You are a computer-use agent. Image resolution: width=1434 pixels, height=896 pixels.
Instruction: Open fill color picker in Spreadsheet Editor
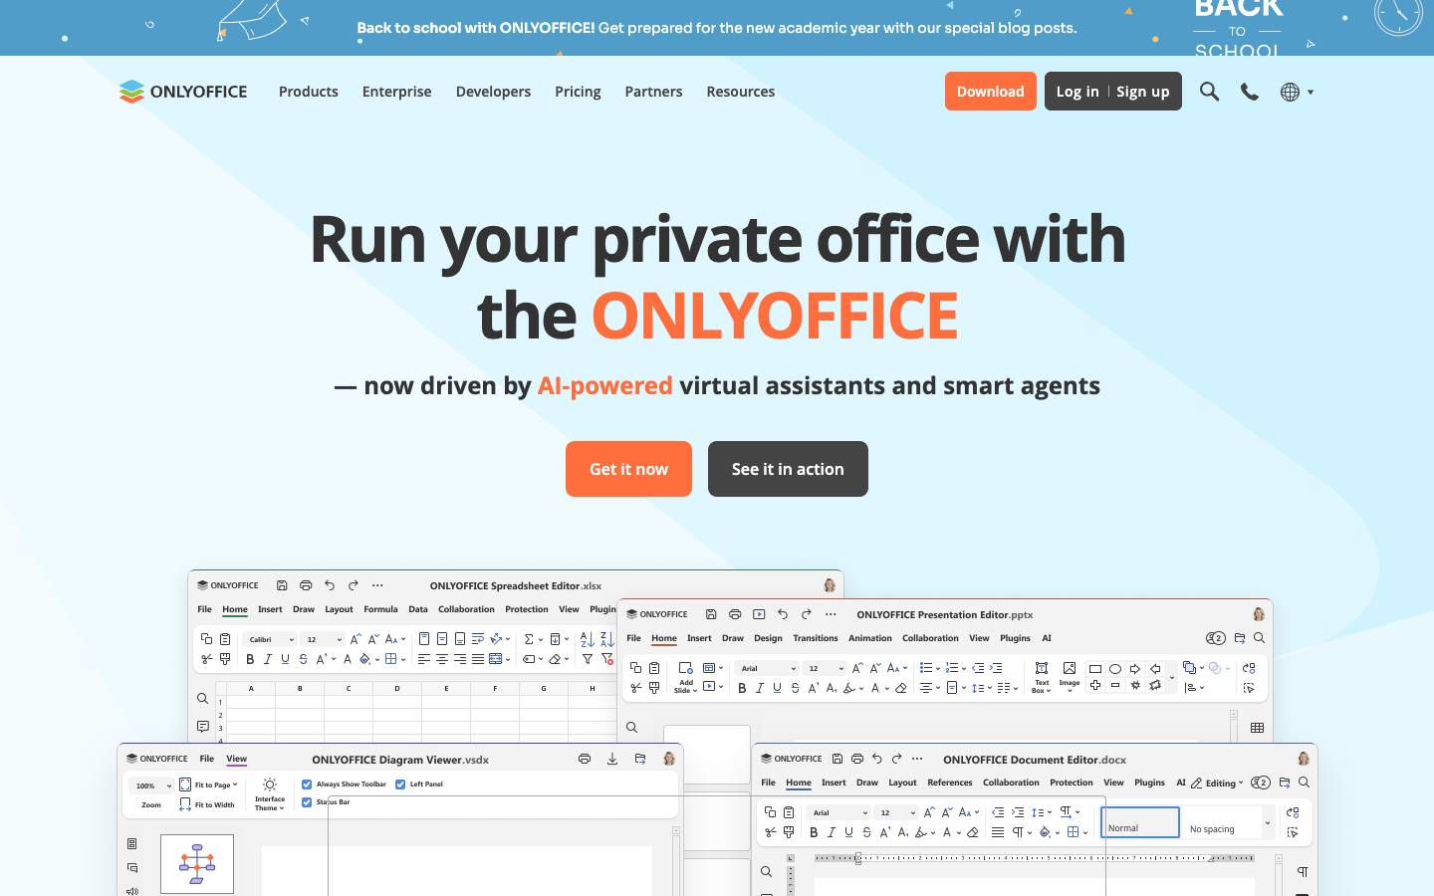368,659
